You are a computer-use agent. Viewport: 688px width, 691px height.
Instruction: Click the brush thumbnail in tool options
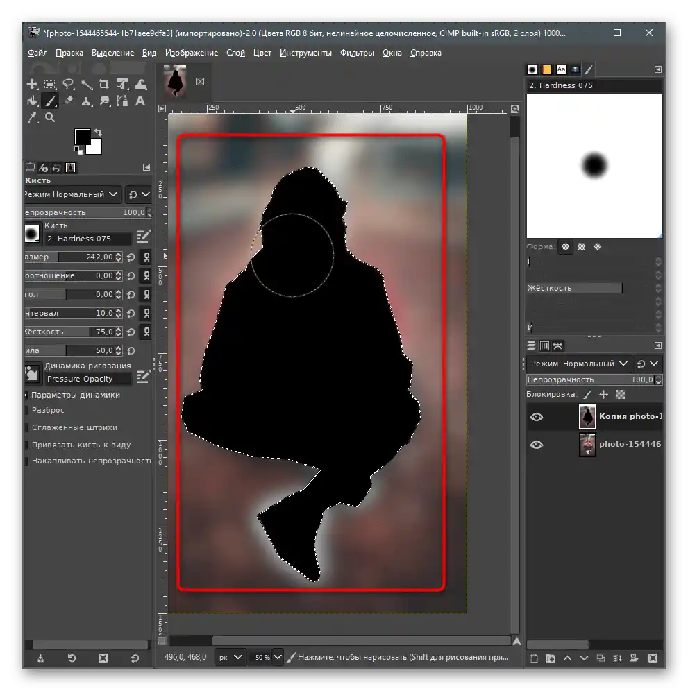coord(32,234)
